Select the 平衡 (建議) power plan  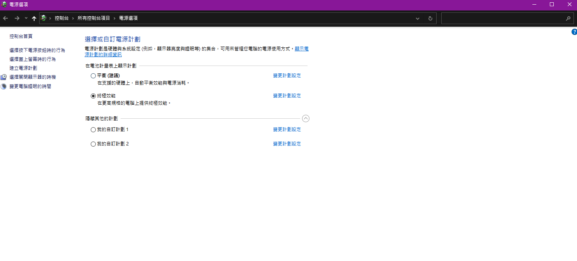click(93, 76)
